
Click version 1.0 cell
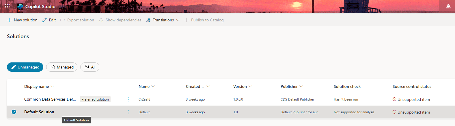point(236,112)
